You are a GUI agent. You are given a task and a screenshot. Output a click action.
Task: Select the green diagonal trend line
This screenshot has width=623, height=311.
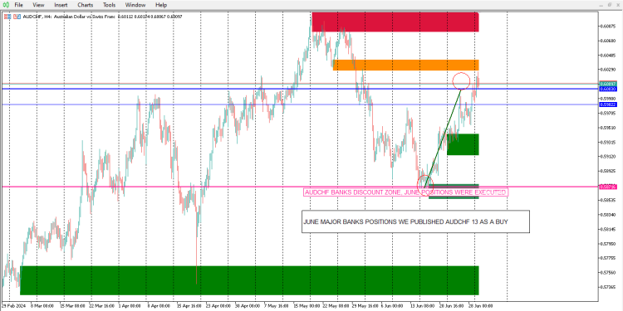click(x=442, y=138)
